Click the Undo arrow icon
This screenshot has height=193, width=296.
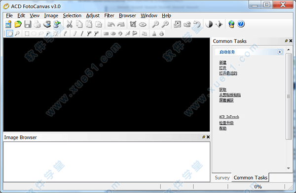[111, 24]
